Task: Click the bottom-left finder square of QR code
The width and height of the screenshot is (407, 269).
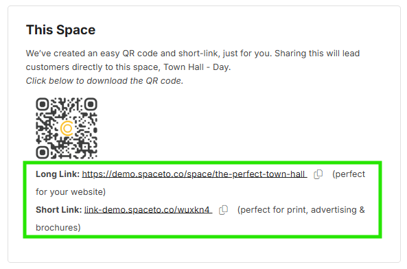Action: [43, 152]
